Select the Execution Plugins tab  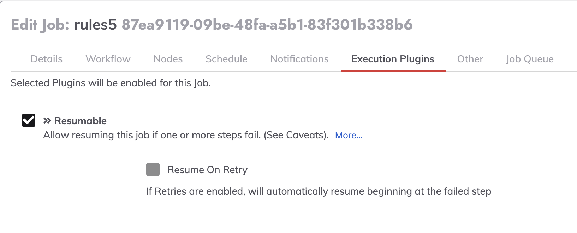pos(393,59)
